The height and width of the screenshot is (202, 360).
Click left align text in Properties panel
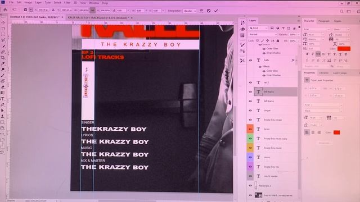[307, 132]
